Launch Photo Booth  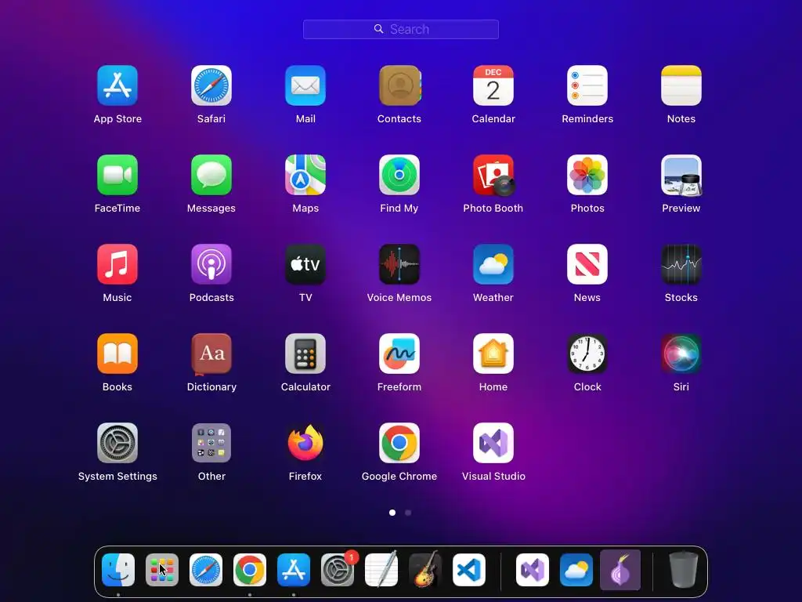(493, 175)
